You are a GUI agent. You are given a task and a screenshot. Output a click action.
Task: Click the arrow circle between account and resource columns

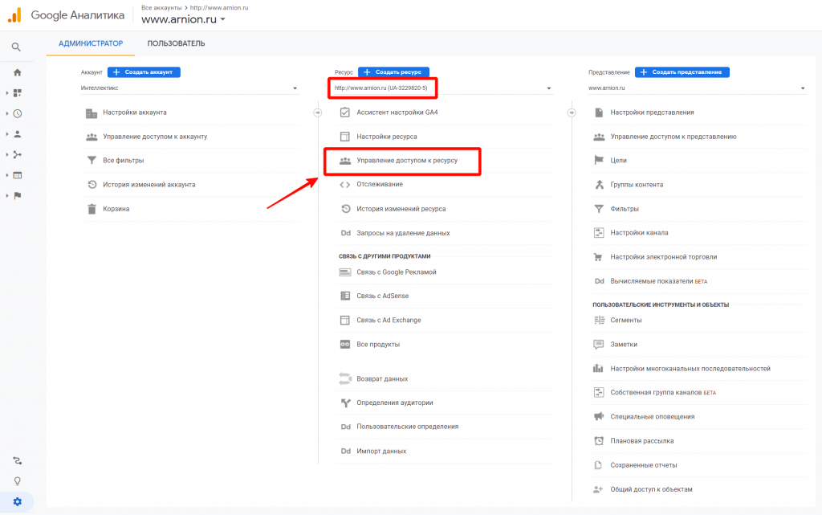tap(318, 112)
